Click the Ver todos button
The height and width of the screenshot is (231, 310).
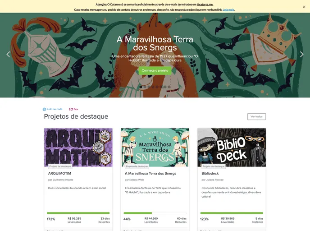[x=256, y=116]
